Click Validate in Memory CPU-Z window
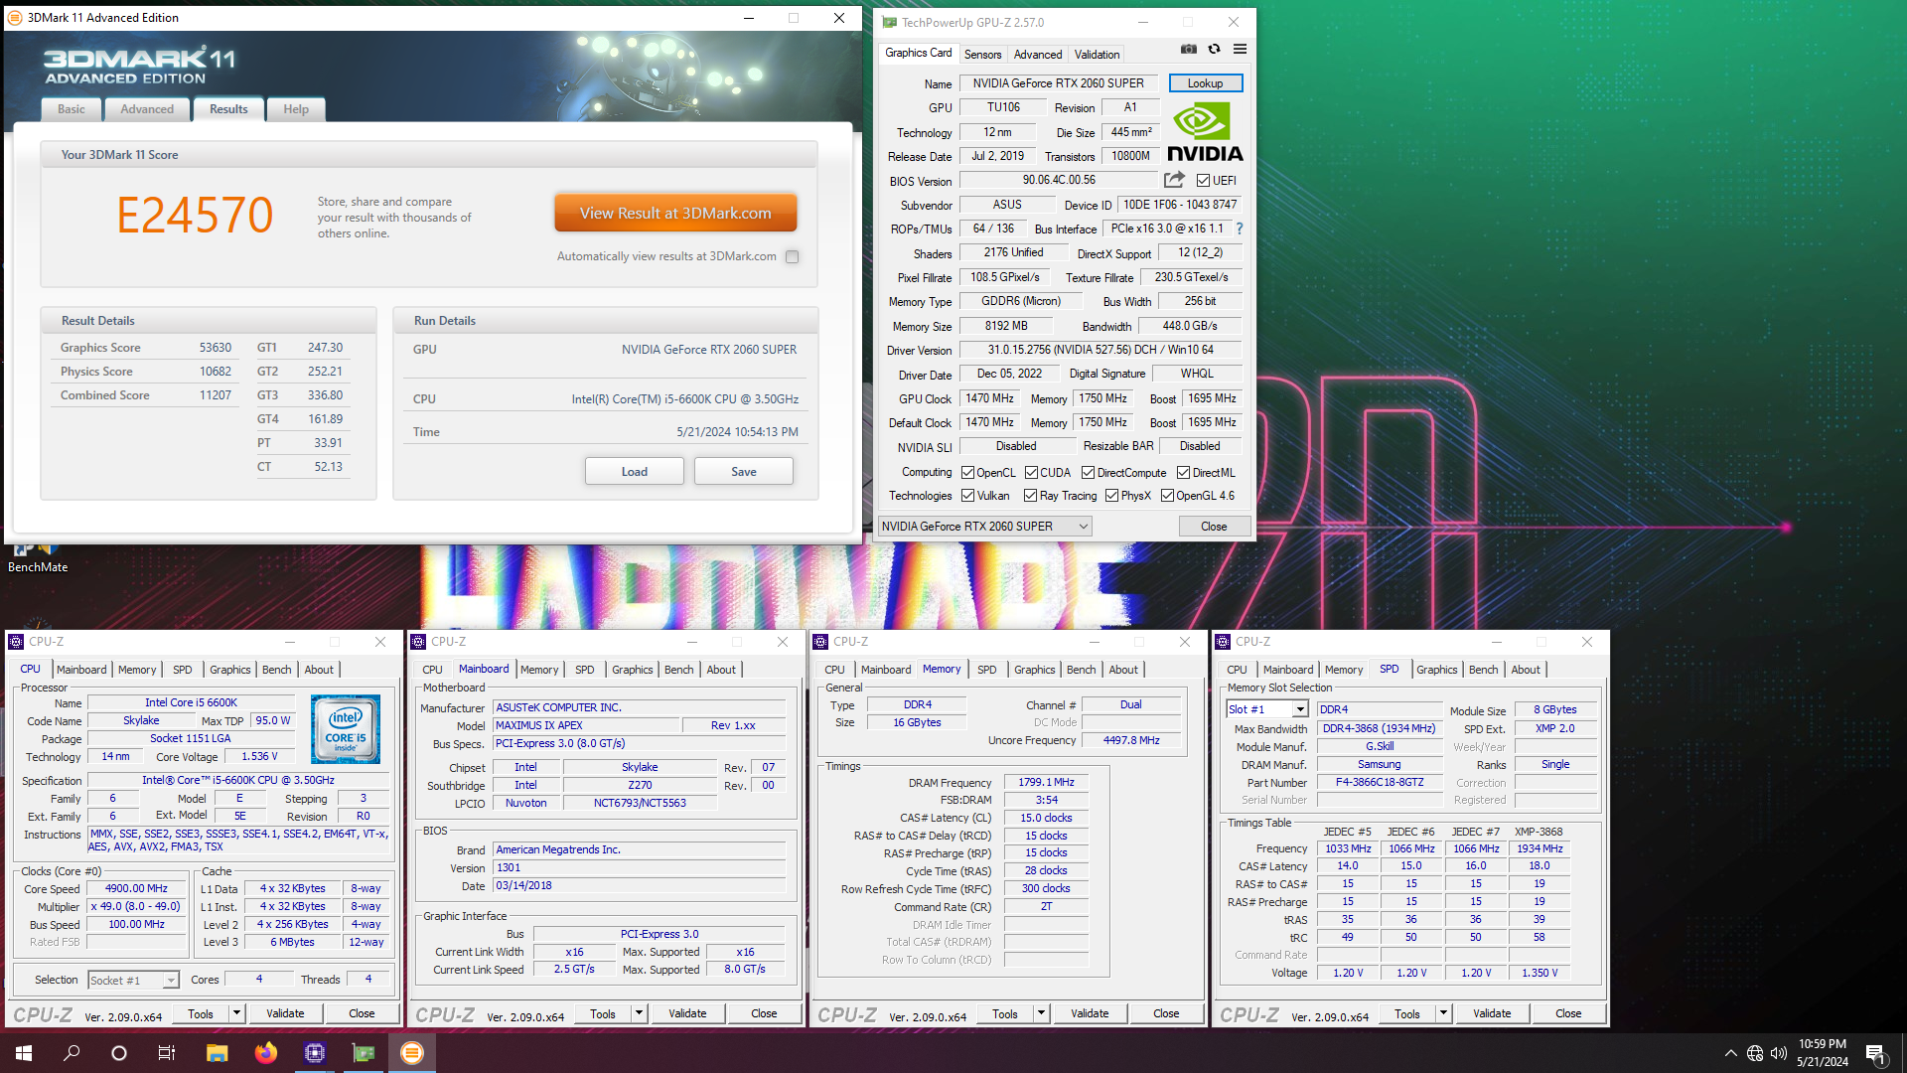This screenshot has height=1073, width=1907. 1090,1013
